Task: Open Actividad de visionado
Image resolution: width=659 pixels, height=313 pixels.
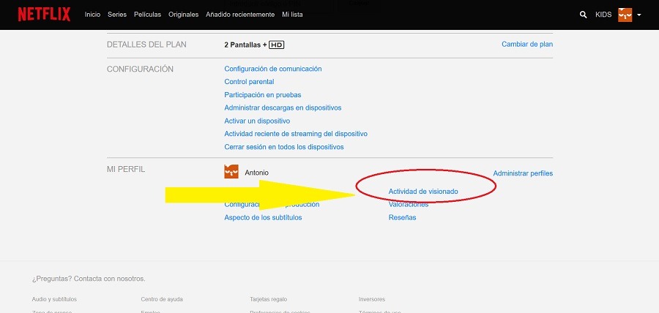Action: pos(423,192)
